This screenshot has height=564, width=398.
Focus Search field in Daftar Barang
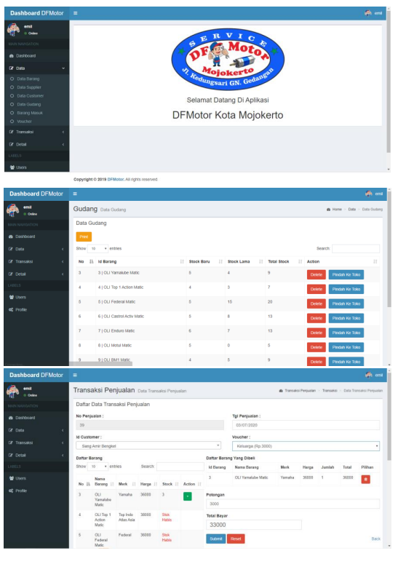[x=180, y=466]
